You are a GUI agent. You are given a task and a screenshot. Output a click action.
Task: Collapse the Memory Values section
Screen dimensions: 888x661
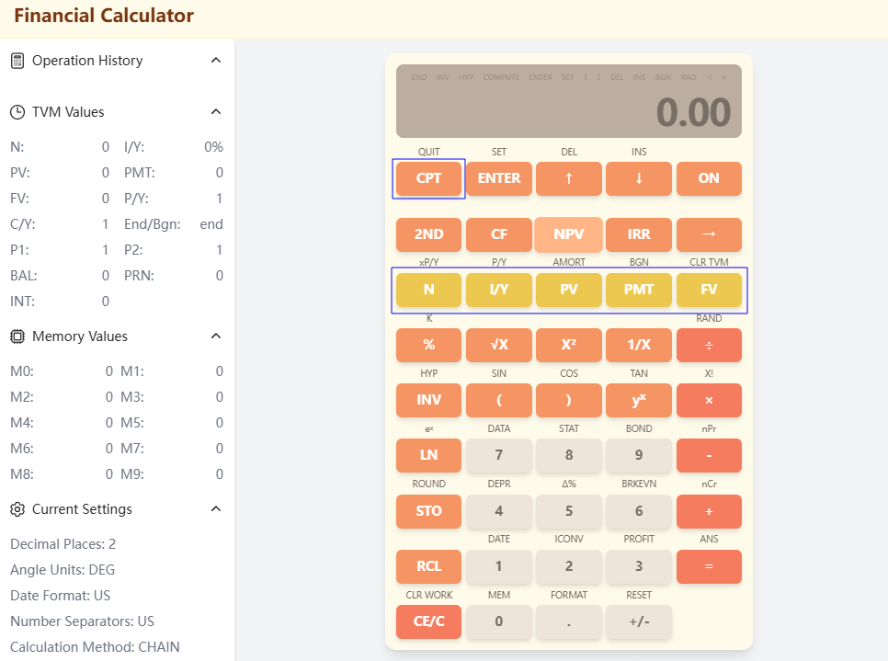pyautogui.click(x=215, y=336)
